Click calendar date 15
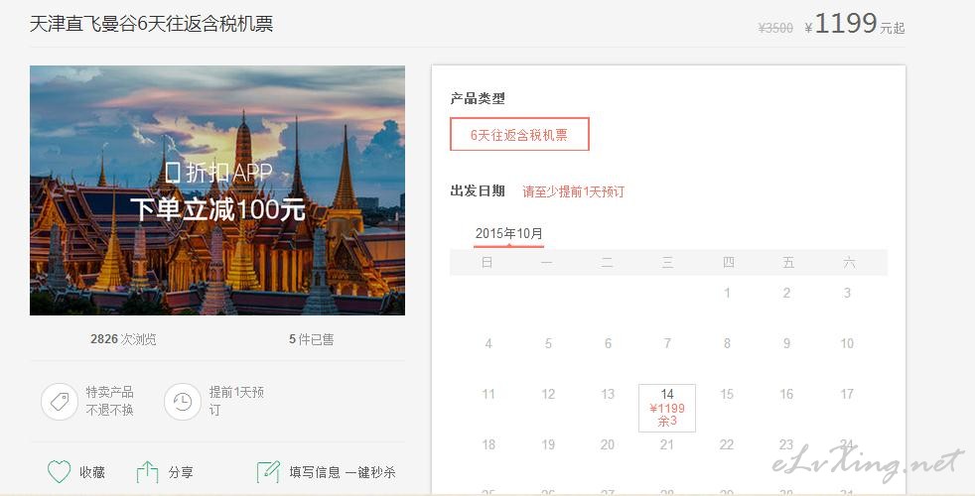Image resolution: width=975 pixels, height=496 pixels. tap(727, 394)
